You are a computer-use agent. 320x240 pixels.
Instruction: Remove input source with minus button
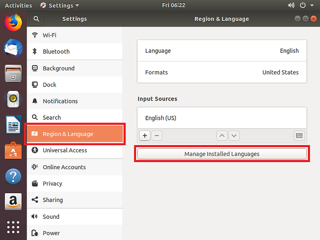point(157,135)
